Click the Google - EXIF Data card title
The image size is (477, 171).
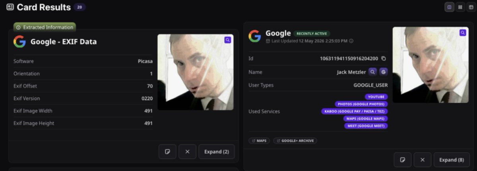(x=64, y=41)
